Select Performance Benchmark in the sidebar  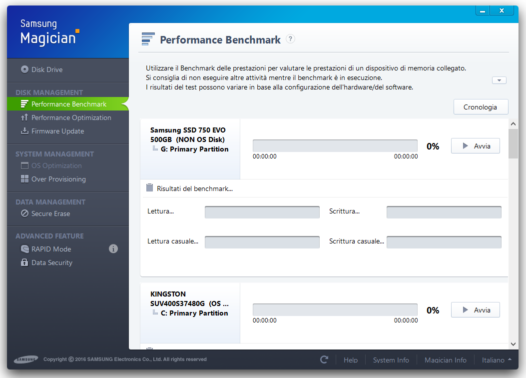point(68,104)
